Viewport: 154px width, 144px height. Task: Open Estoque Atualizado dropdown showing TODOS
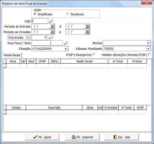click(148, 49)
